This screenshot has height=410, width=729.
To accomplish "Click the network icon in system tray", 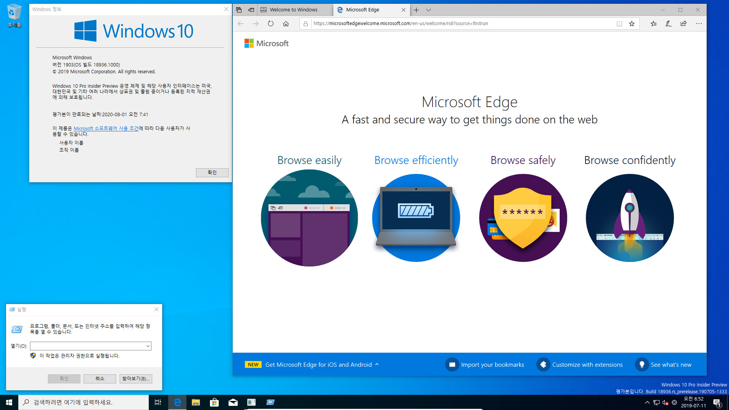I will 656,402.
